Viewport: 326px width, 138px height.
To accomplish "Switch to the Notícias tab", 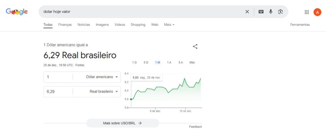I will click(84, 24).
